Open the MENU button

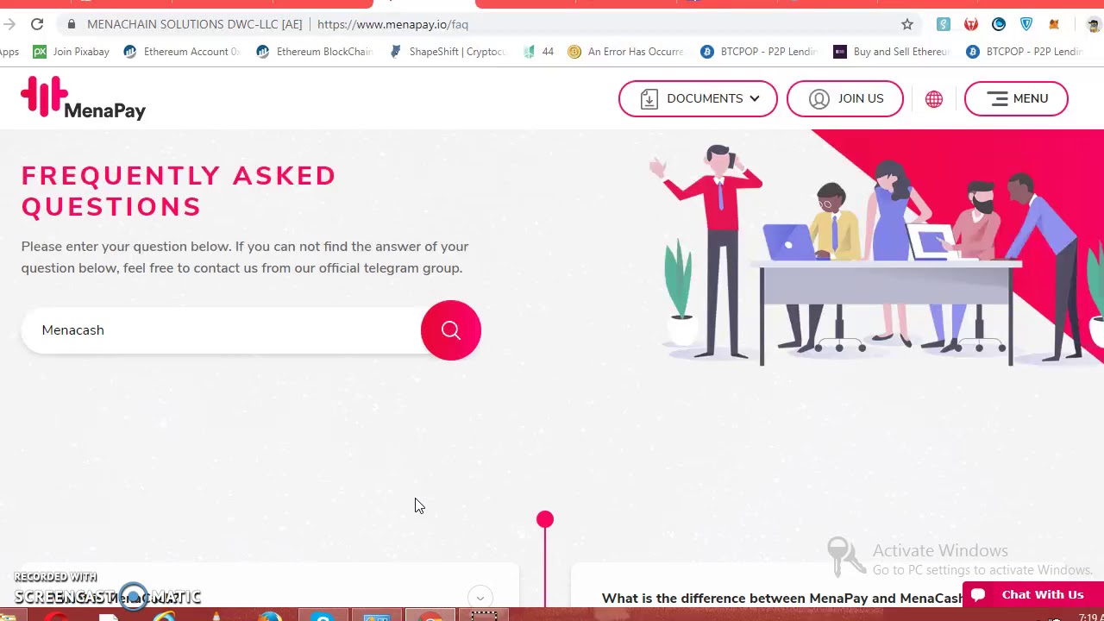click(1016, 98)
